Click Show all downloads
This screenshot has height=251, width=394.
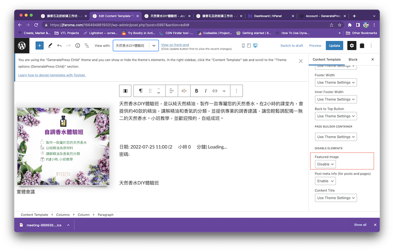pyautogui.click(x=360, y=225)
